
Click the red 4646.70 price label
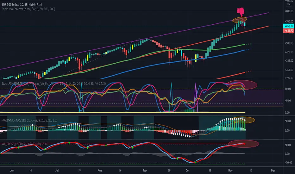click(x=289, y=31)
